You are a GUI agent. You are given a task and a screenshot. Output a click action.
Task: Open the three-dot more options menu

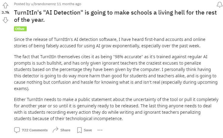100,130
